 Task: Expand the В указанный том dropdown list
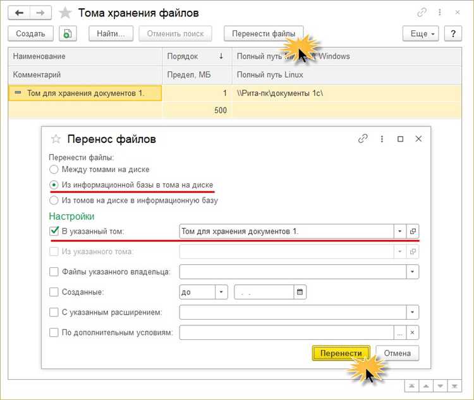400,231
